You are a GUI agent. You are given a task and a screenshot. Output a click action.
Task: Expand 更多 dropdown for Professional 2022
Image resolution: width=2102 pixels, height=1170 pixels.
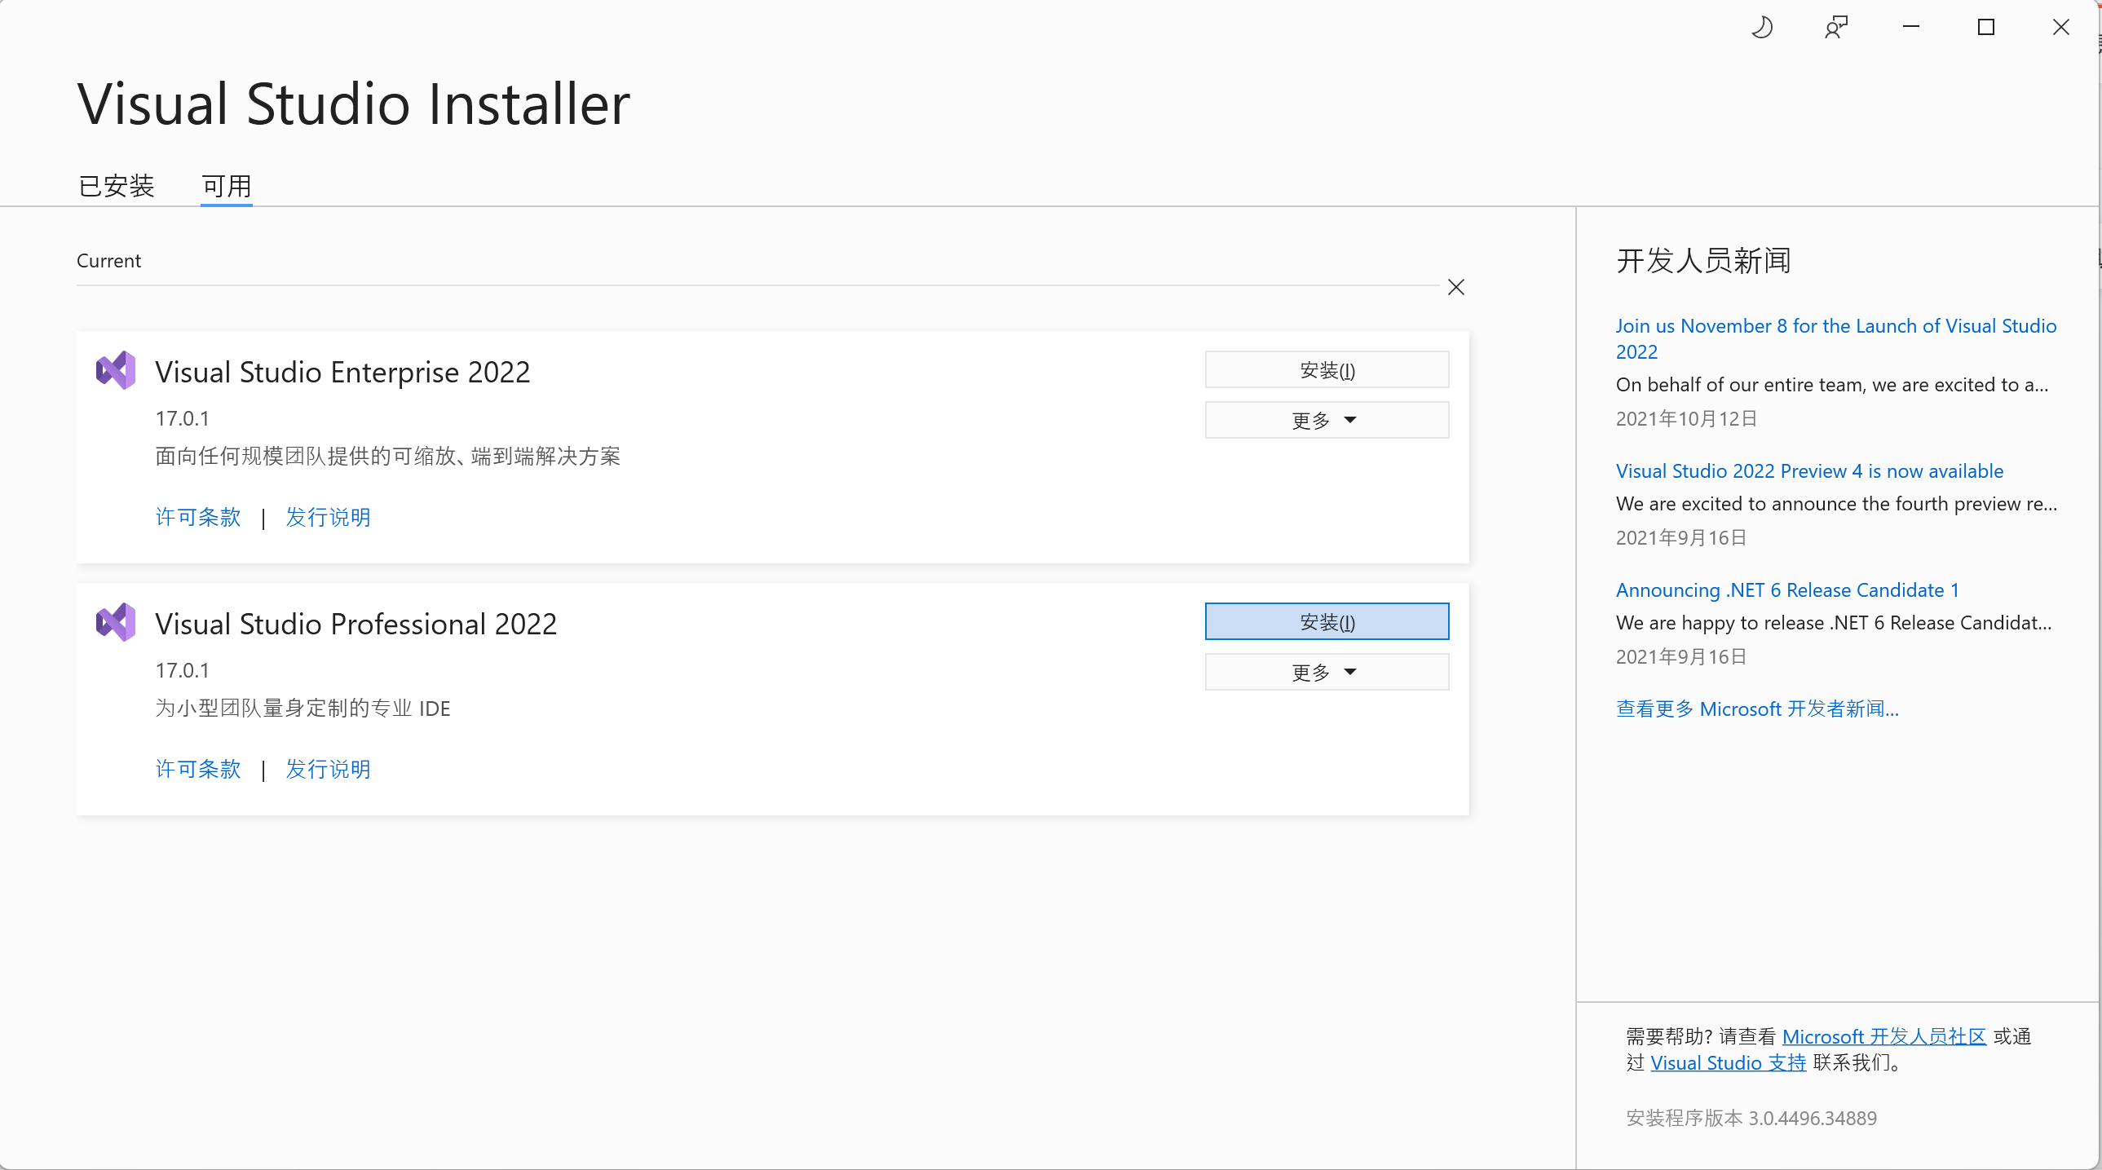[x=1325, y=672]
